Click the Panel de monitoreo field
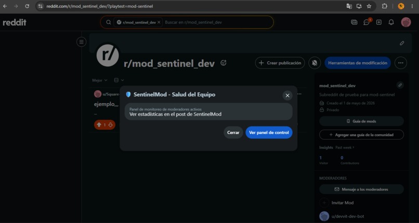Screen dimensions: 419x223 pyautogui.click(x=208, y=112)
